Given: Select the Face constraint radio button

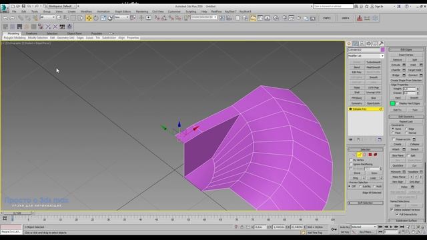Looking at the screenshot, I should (393, 133).
